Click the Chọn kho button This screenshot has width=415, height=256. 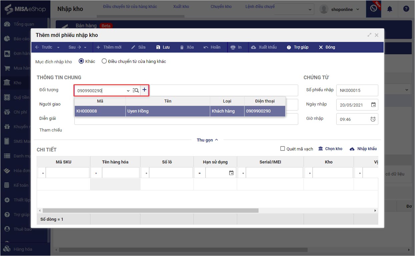(x=330, y=149)
